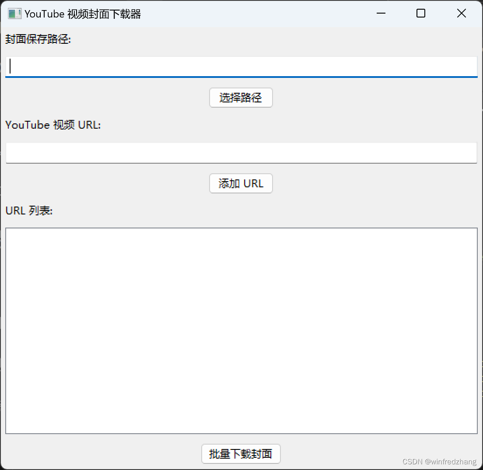Click the app icon in title bar
Viewport: 483px width, 470px height.
click(x=14, y=14)
